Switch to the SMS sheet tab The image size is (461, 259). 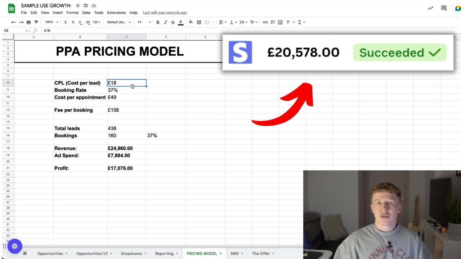point(237,254)
